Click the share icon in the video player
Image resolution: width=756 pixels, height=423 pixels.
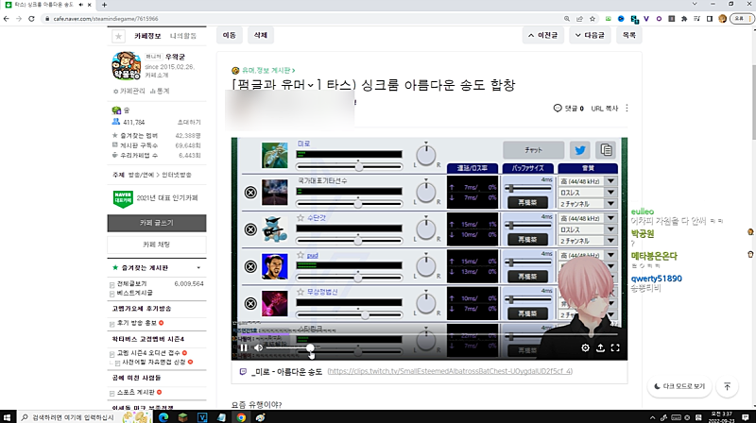point(601,347)
